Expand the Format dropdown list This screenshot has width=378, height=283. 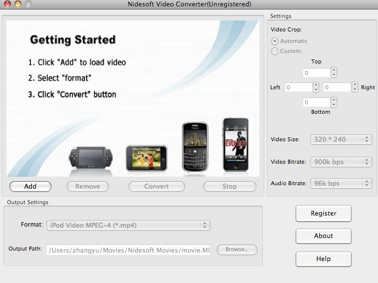128,225
